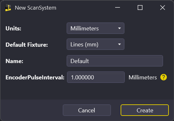The image size is (174, 121).
Task: Minimize the New ScanSystem dialog
Action: coord(117,7)
